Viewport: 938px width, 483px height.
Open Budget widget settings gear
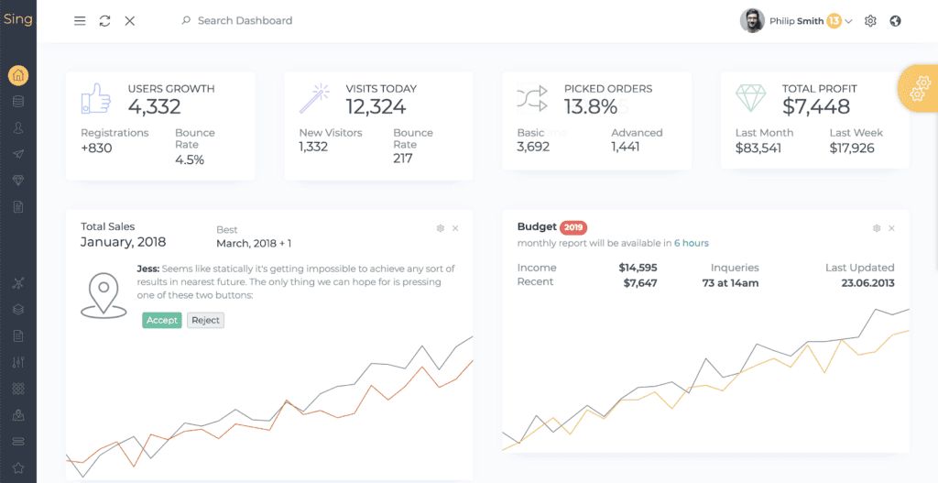tap(877, 228)
